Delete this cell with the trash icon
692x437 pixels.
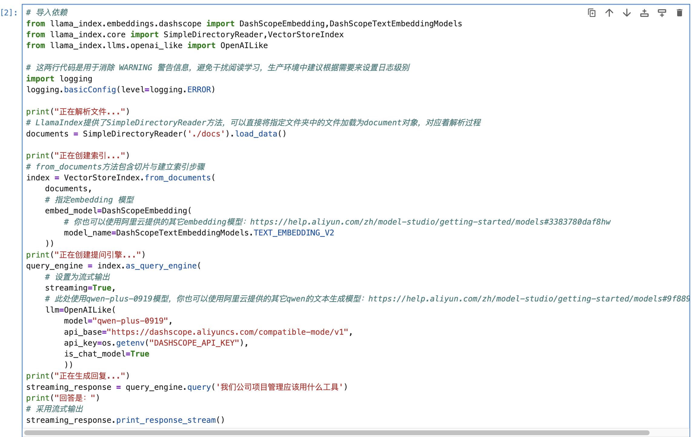(679, 13)
